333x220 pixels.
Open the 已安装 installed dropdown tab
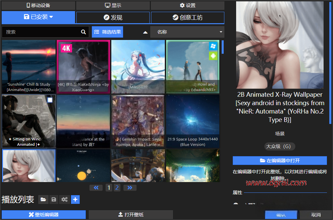coord(38,17)
